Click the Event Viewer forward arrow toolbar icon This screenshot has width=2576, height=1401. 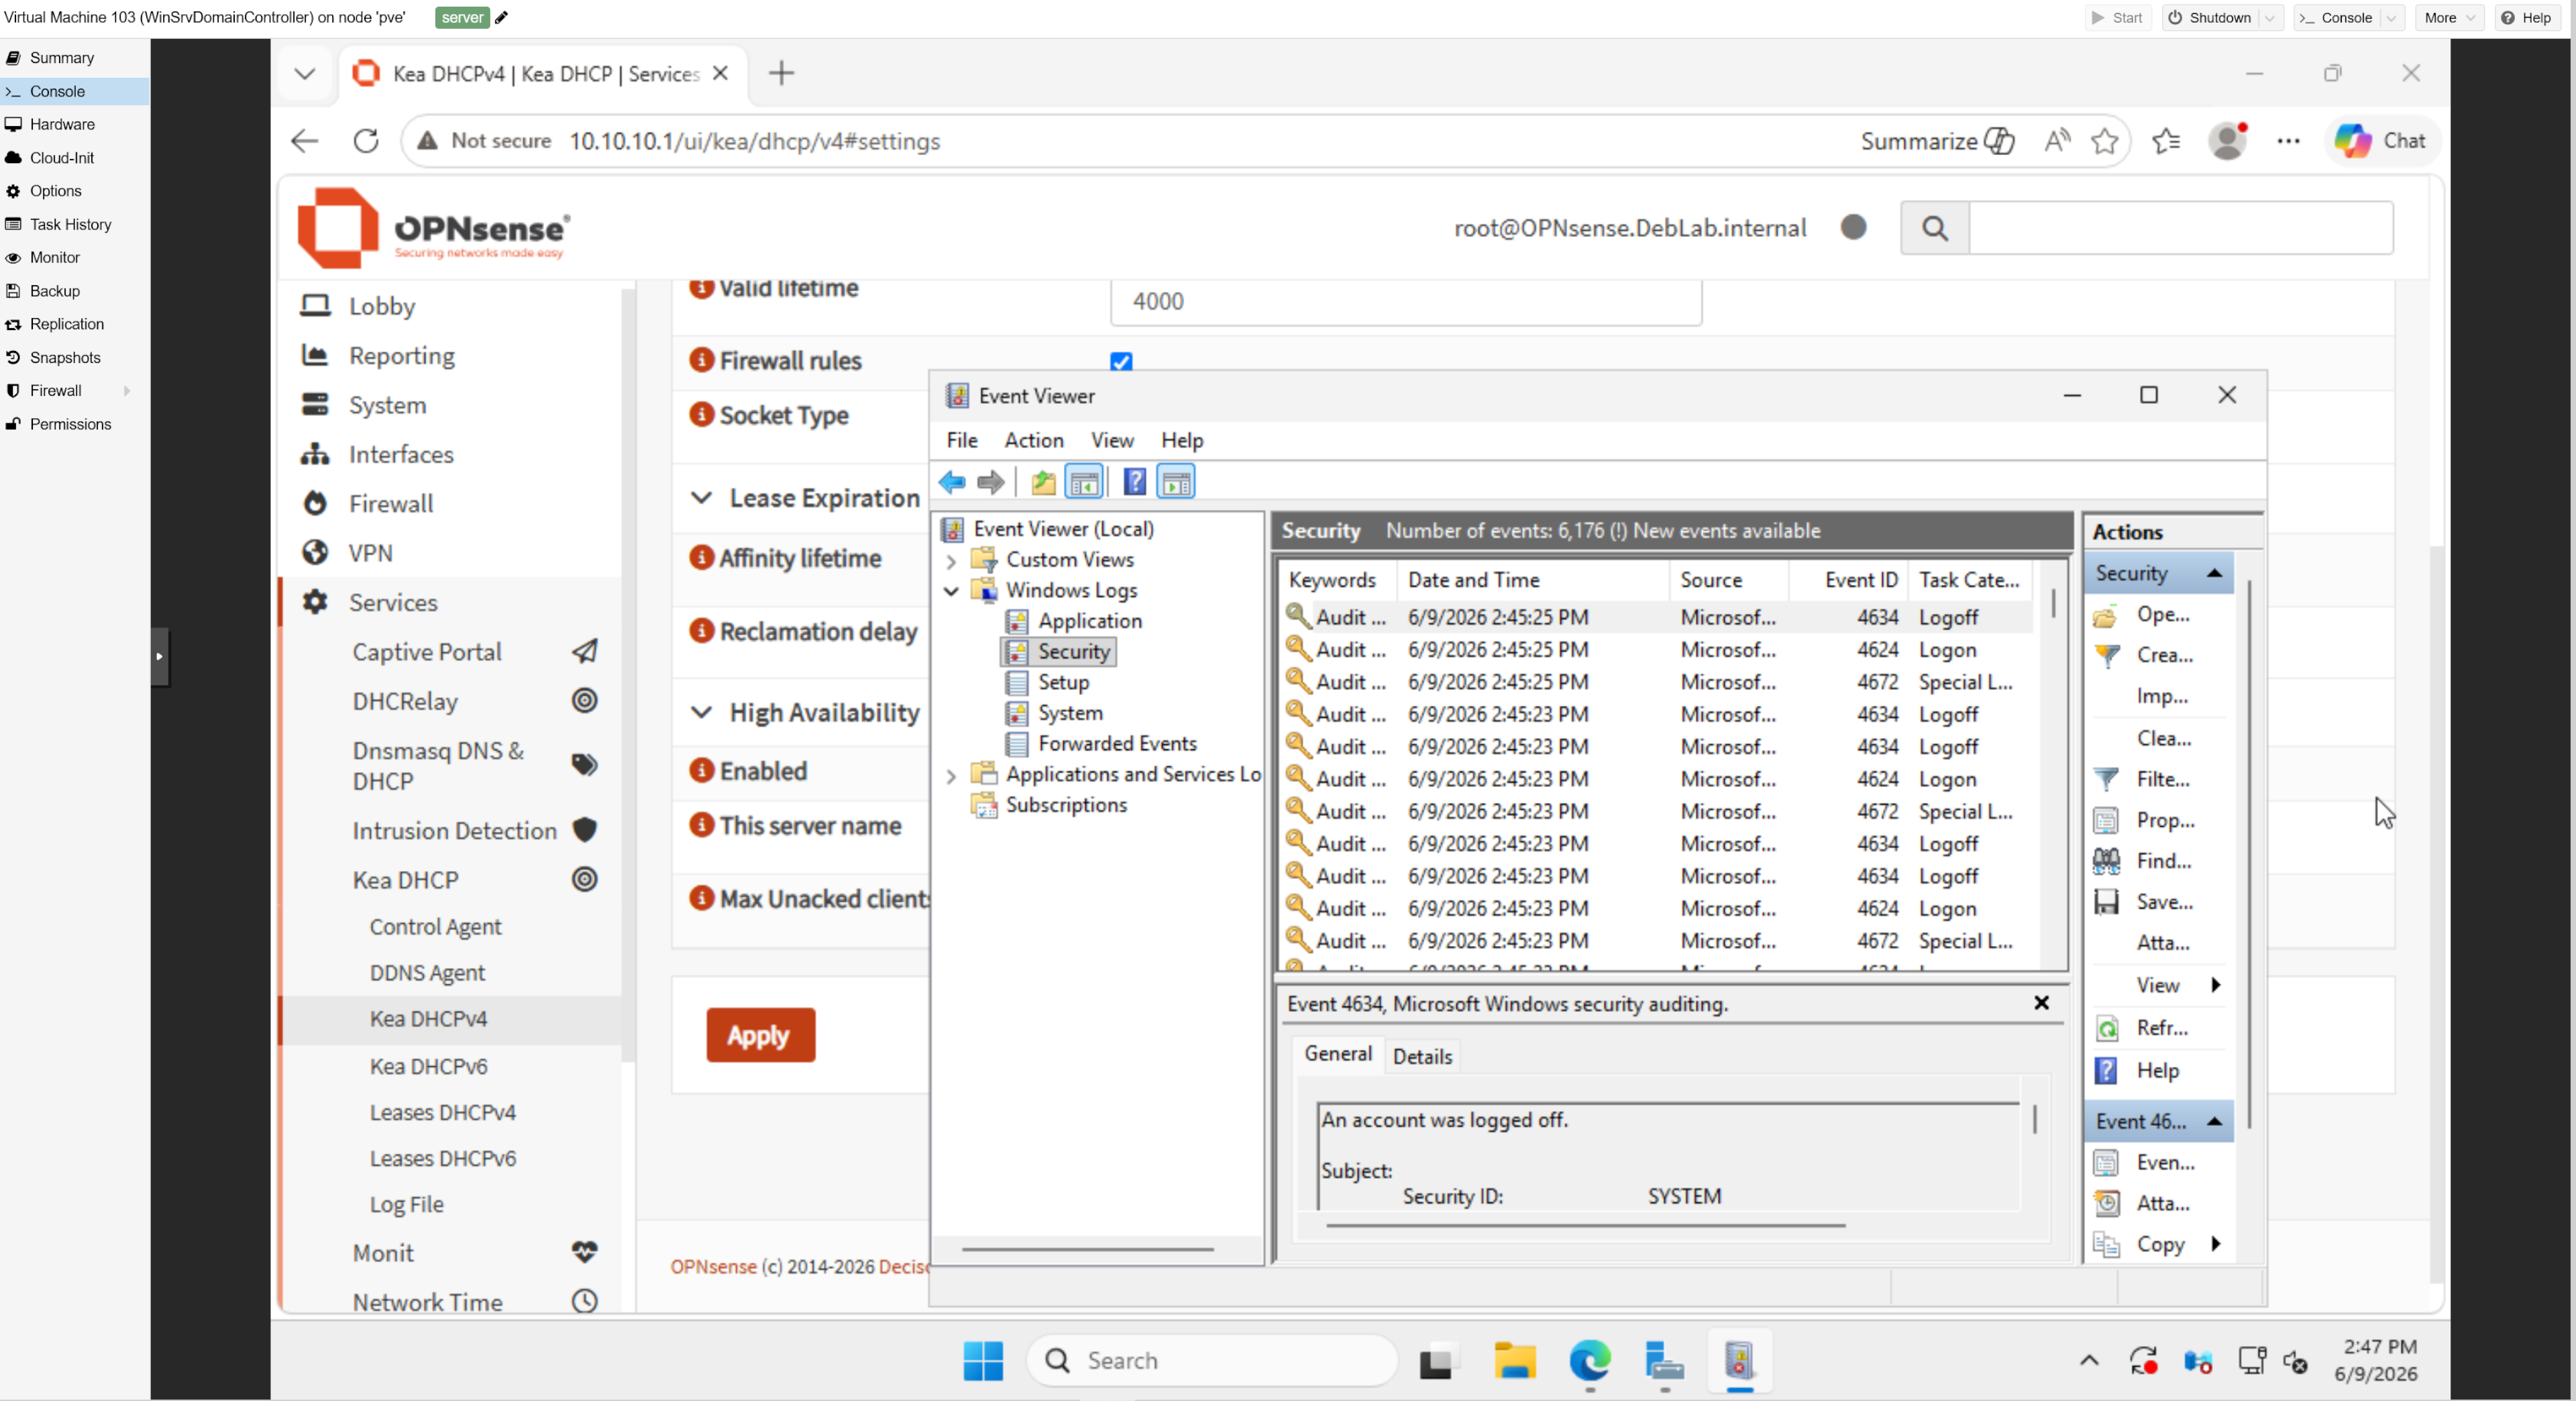pos(990,482)
